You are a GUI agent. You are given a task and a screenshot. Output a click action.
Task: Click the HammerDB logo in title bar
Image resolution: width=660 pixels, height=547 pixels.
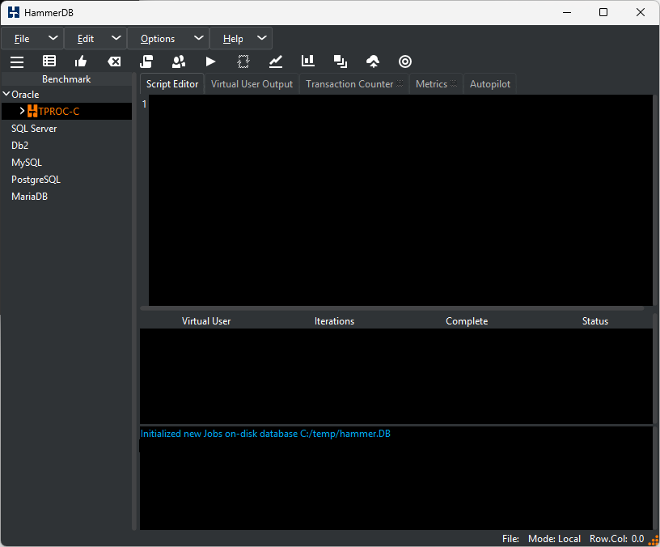[x=14, y=12]
